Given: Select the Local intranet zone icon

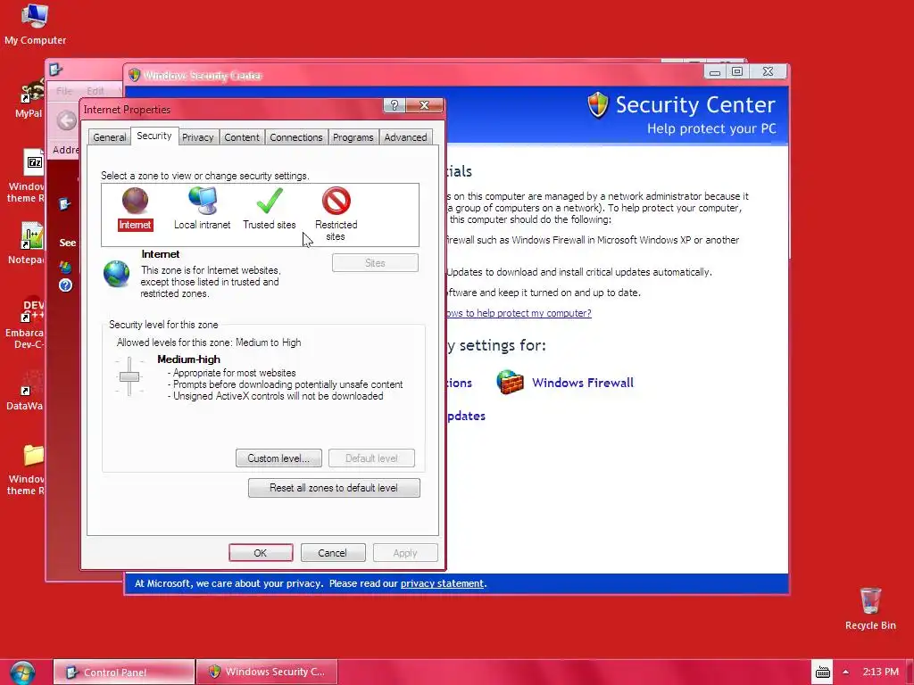Looking at the screenshot, I should (x=203, y=201).
